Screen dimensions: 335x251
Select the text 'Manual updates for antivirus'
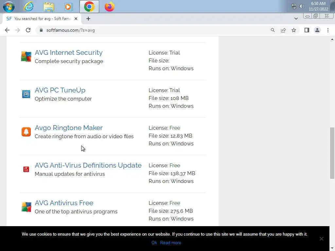click(70, 174)
